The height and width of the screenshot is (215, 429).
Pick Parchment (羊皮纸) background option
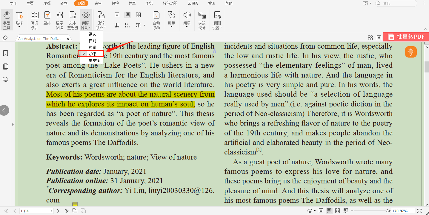[x=94, y=61]
